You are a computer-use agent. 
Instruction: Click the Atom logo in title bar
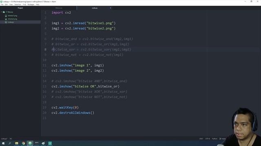pos(1,2)
